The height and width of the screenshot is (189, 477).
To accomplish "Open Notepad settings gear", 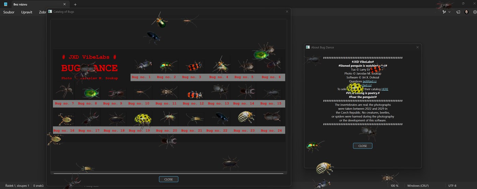I will point(475,12).
